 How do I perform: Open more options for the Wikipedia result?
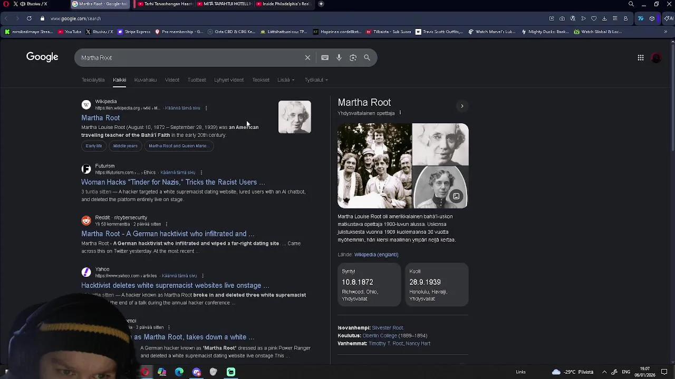(x=206, y=108)
